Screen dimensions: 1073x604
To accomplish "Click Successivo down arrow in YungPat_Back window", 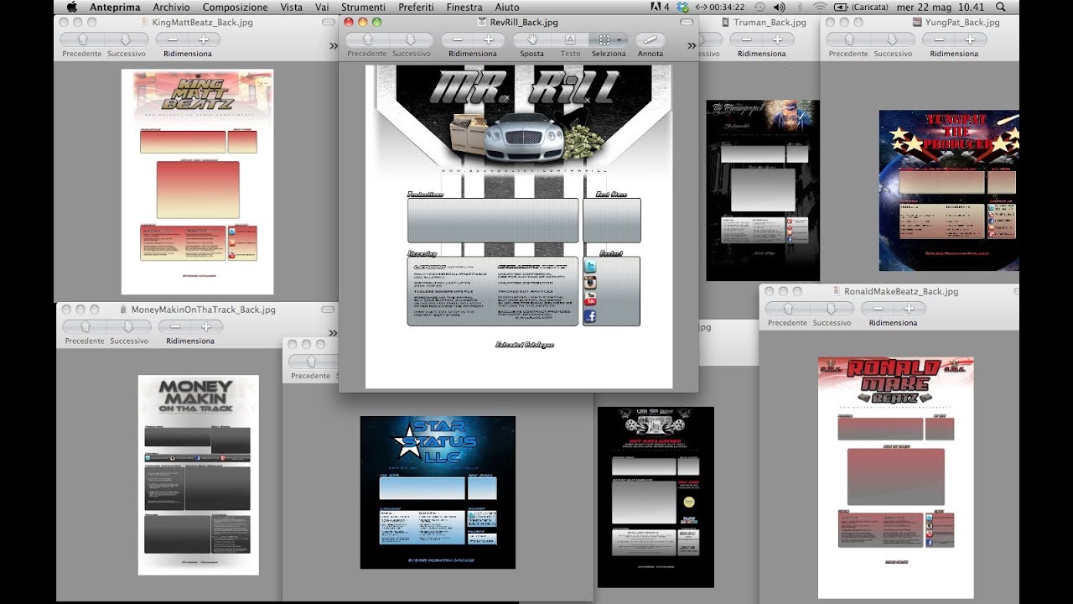I will point(892,39).
